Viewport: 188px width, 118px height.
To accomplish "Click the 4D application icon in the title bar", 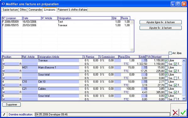I will 3,4.
